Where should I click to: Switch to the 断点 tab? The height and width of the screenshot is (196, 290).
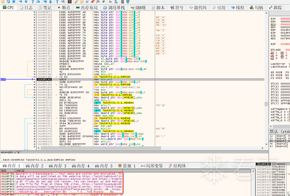click(x=64, y=7)
